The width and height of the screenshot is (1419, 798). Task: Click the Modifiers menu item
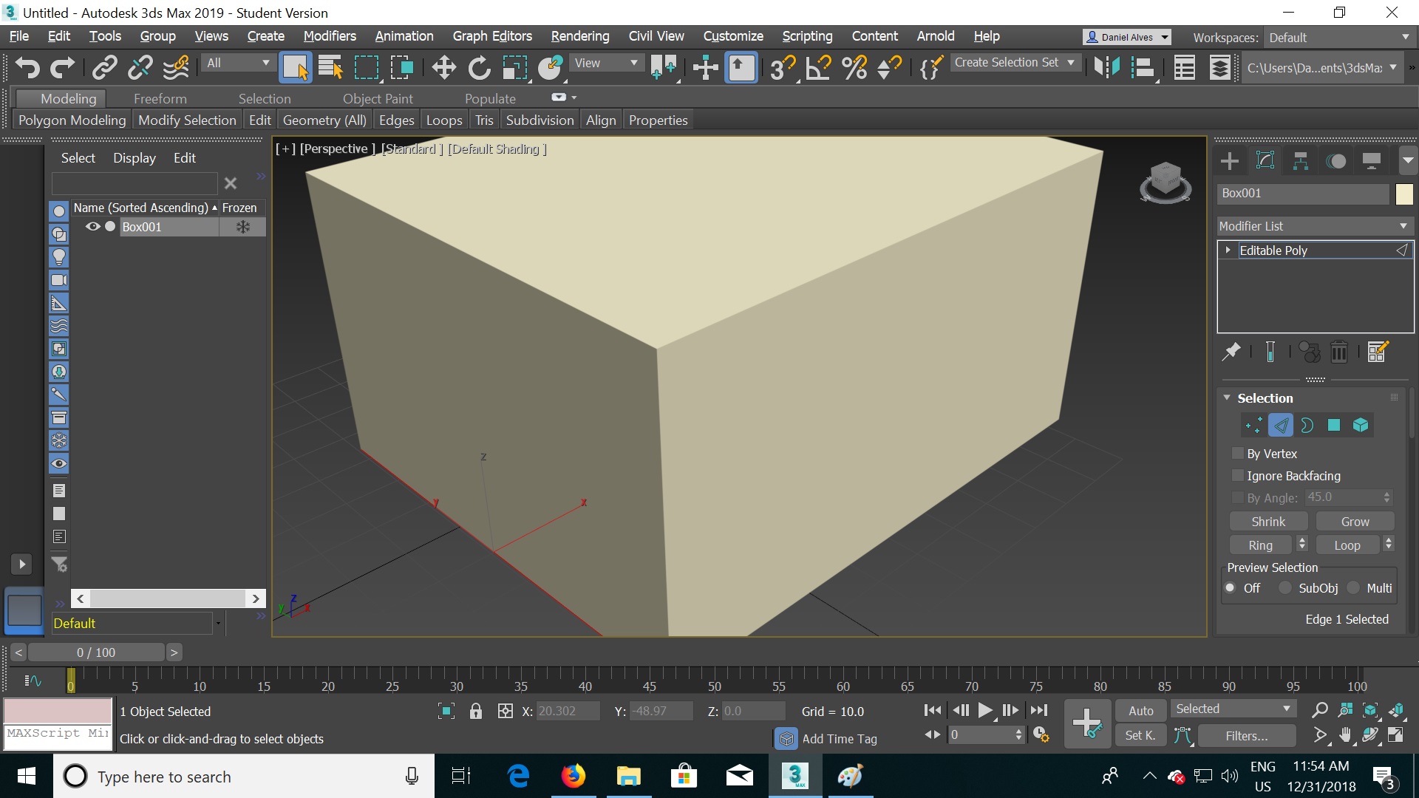pyautogui.click(x=330, y=36)
